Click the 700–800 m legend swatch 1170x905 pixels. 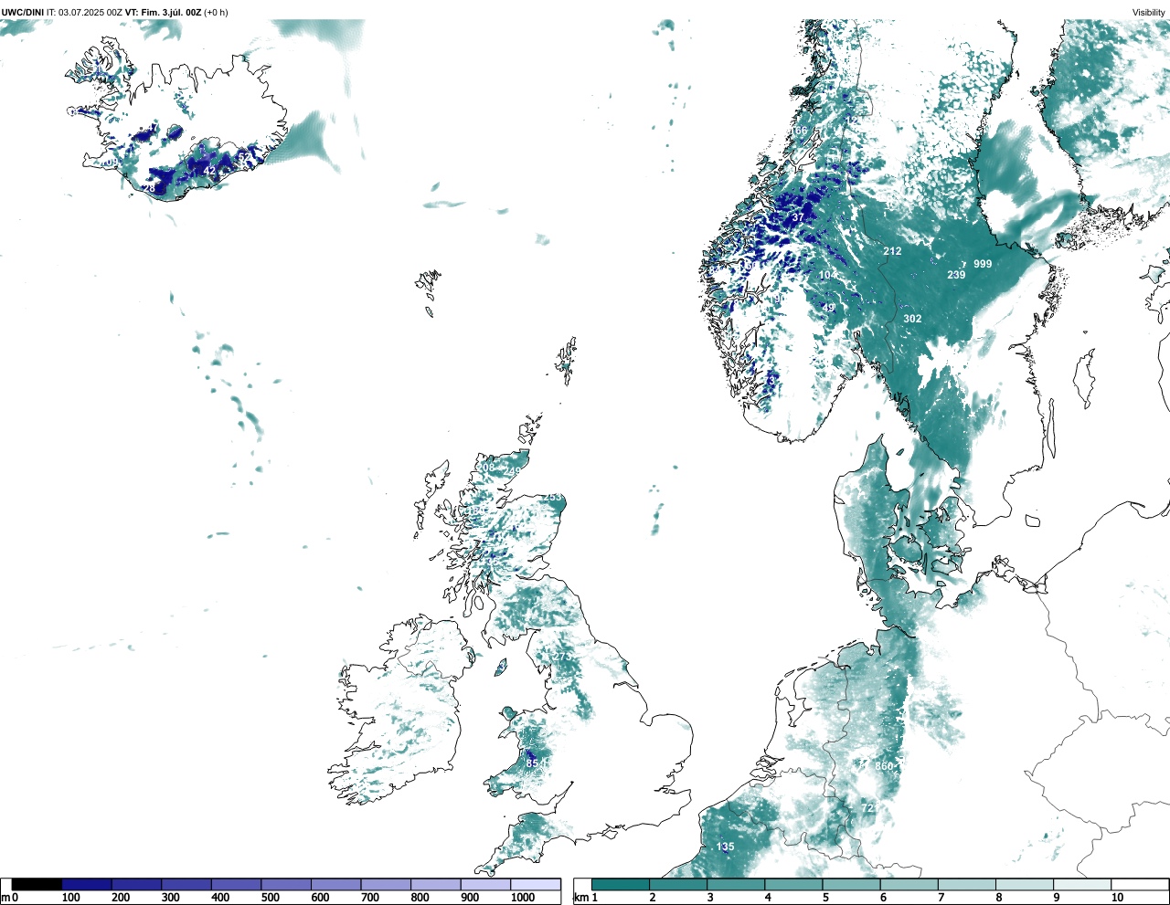(x=386, y=885)
